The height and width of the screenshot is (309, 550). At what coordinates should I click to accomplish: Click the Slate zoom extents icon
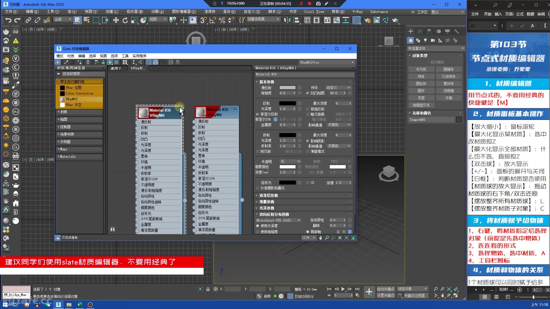[340, 238]
